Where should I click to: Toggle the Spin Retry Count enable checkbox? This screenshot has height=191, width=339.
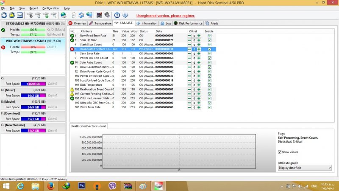(209, 62)
